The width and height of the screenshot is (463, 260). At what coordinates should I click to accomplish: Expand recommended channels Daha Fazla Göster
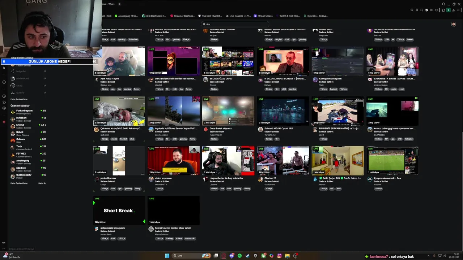click(x=19, y=183)
